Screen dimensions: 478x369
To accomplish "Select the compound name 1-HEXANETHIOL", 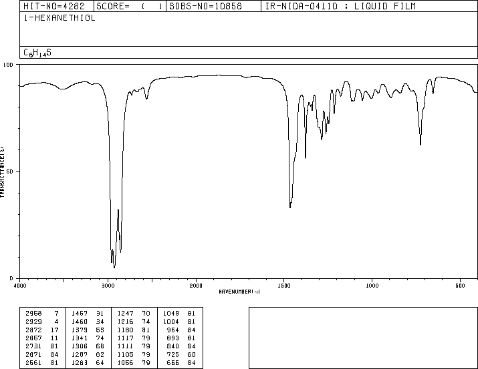I will coord(59,18).
